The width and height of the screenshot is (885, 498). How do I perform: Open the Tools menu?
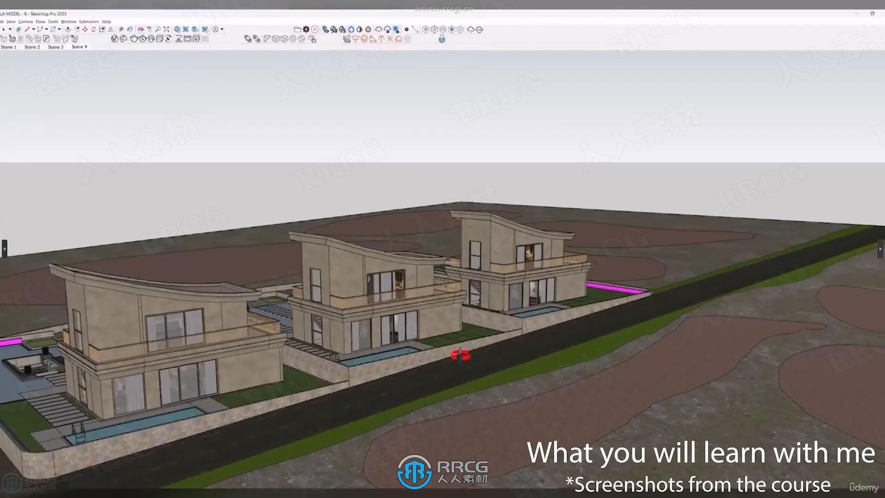click(x=53, y=22)
